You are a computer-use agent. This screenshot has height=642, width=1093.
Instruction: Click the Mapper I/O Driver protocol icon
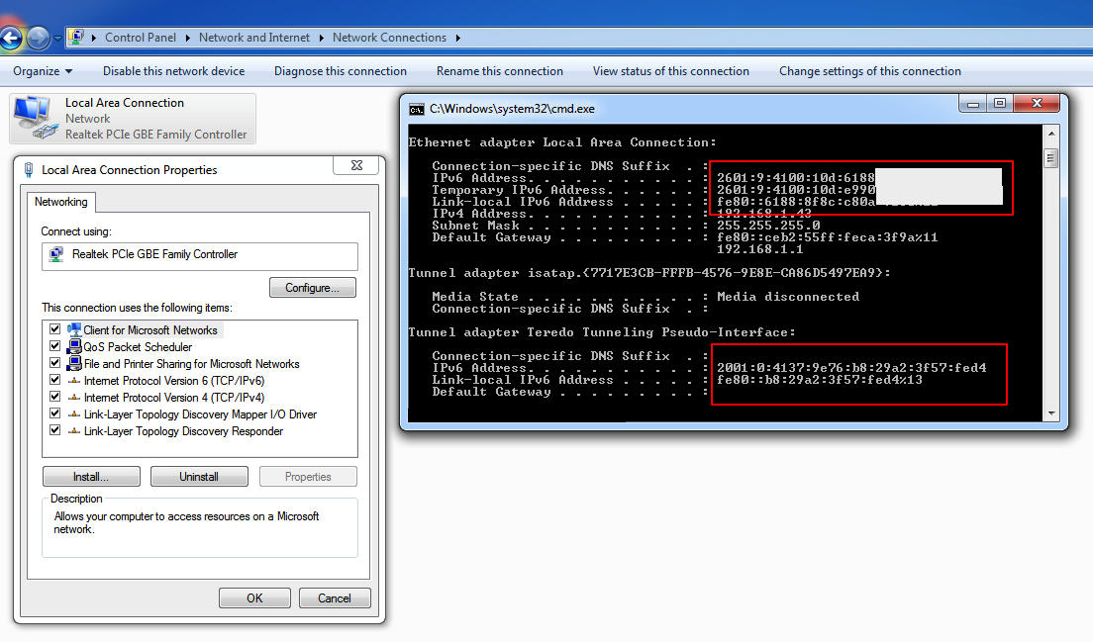(74, 413)
